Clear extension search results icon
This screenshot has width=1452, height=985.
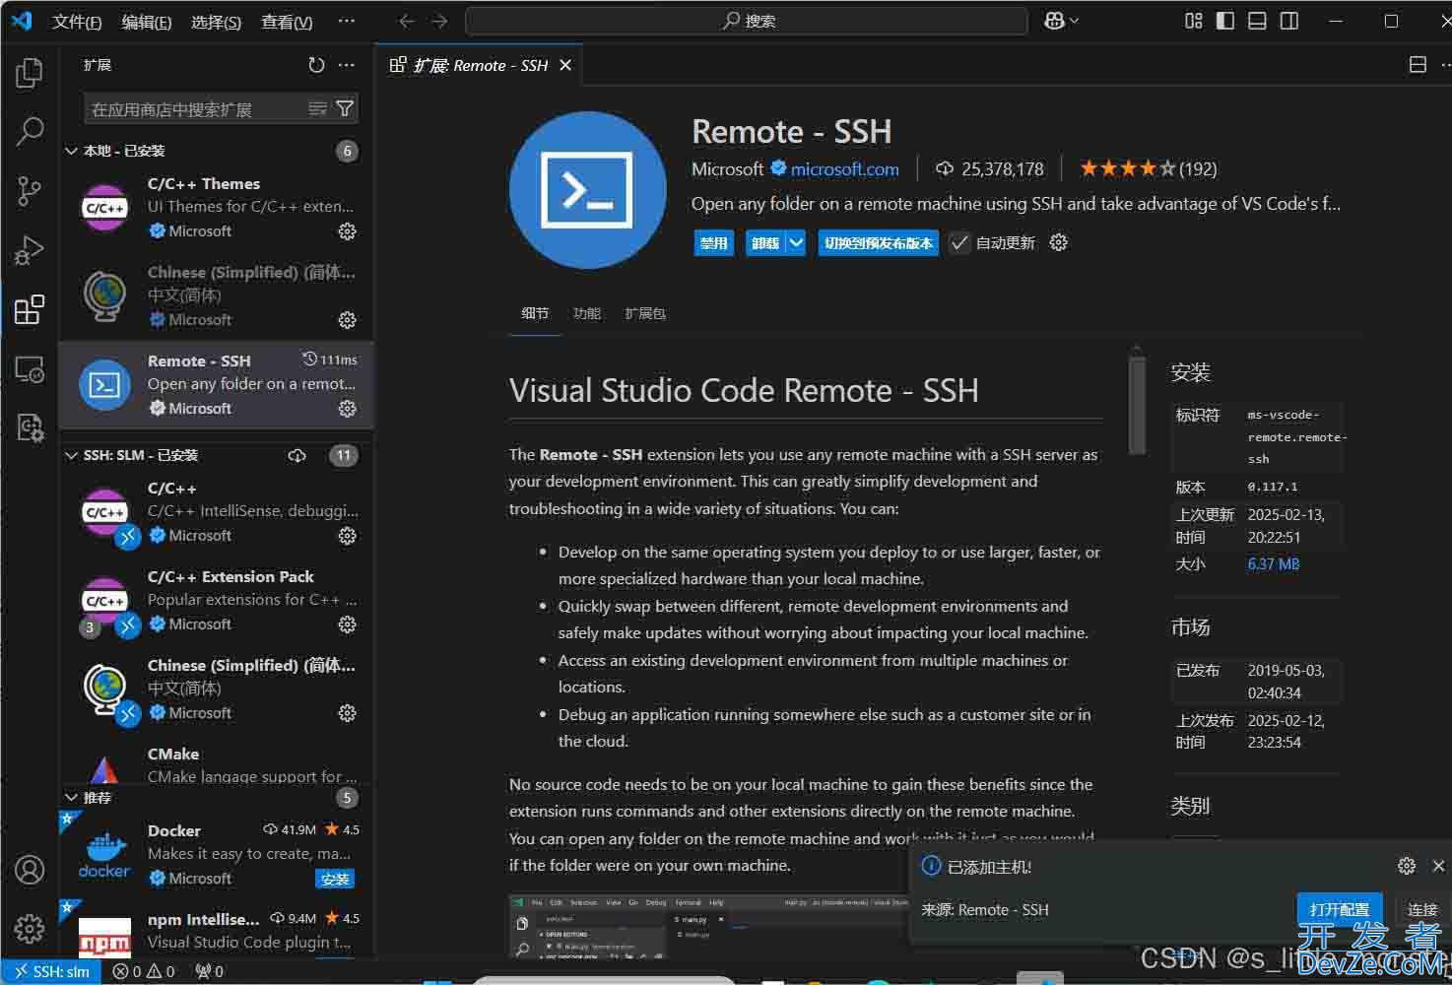point(317,108)
